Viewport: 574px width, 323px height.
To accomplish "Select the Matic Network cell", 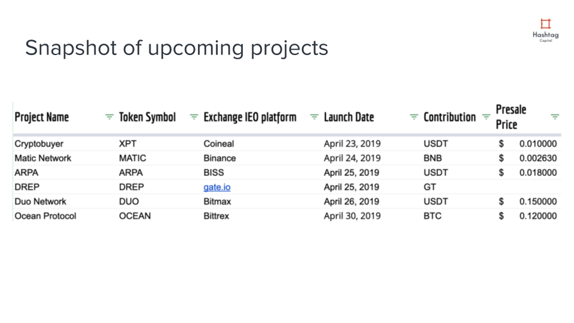I will [42, 158].
